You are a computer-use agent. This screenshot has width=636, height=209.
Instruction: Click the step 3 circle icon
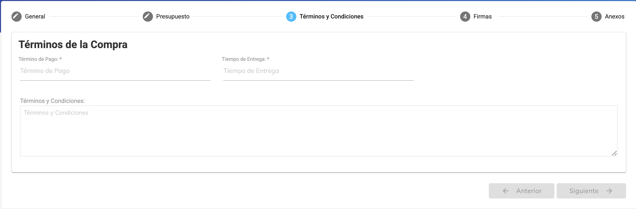tap(291, 17)
